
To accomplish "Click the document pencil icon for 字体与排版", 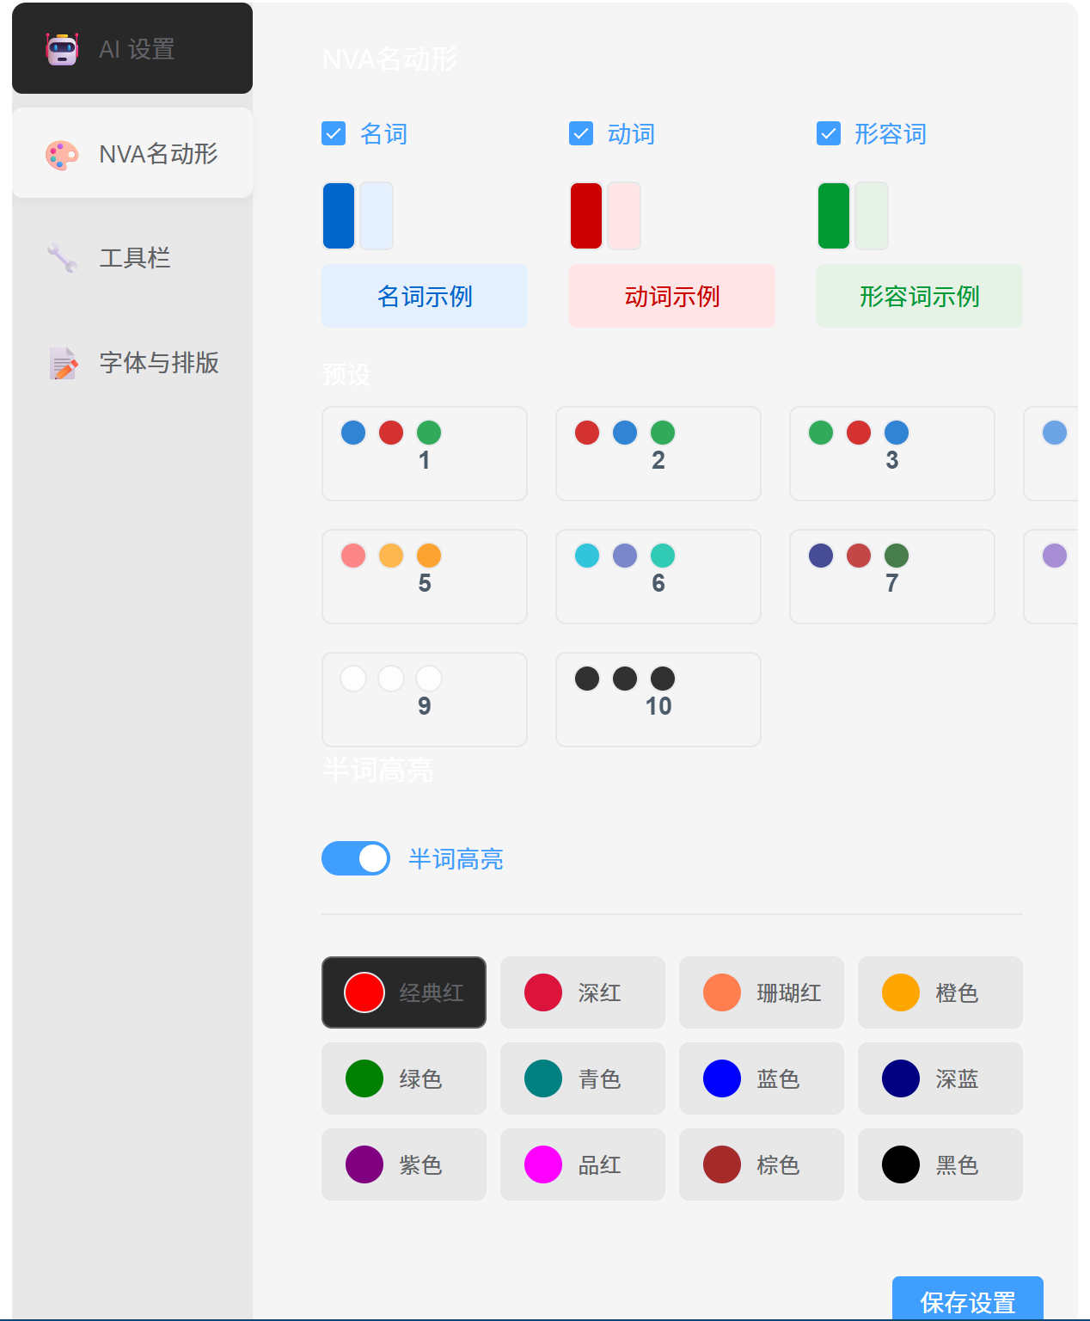I will click(x=62, y=363).
